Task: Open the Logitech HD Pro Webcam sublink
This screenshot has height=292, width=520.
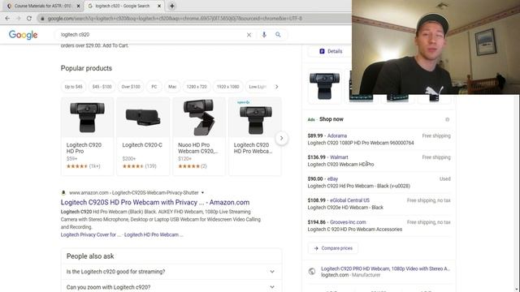Action: click(x=154, y=234)
